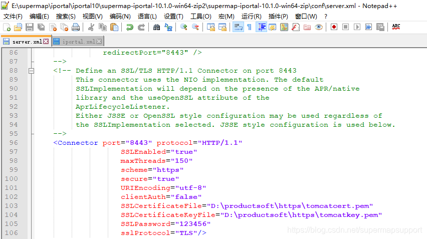Open the 设置(T) menu
427x239 pixels.
tap(173, 17)
